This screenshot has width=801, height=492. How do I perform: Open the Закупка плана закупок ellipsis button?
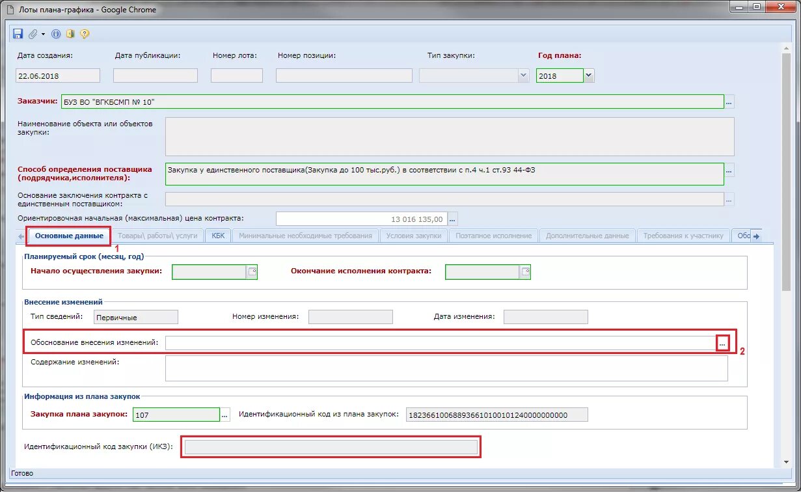225,415
